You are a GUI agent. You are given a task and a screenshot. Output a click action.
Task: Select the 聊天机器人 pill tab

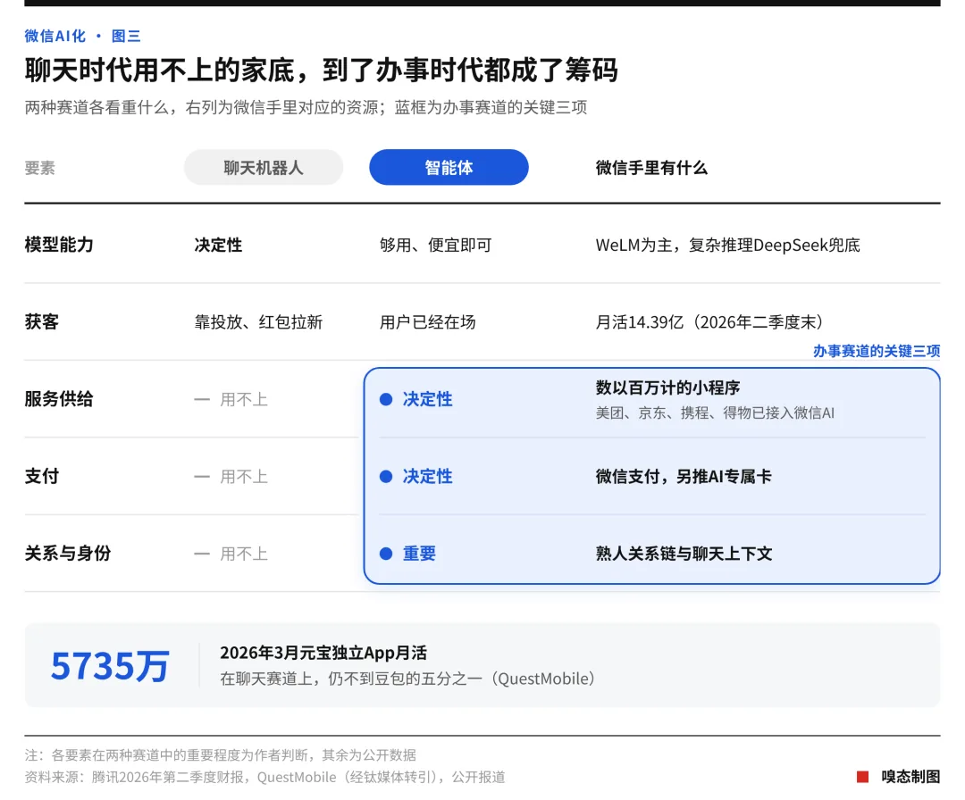point(264,167)
